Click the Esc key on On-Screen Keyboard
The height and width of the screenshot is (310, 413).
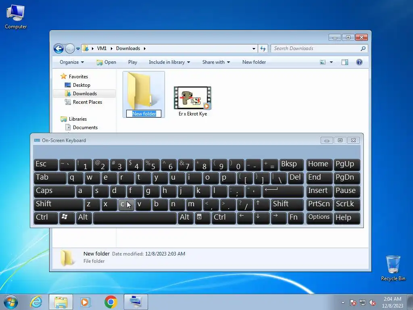pyautogui.click(x=46, y=165)
